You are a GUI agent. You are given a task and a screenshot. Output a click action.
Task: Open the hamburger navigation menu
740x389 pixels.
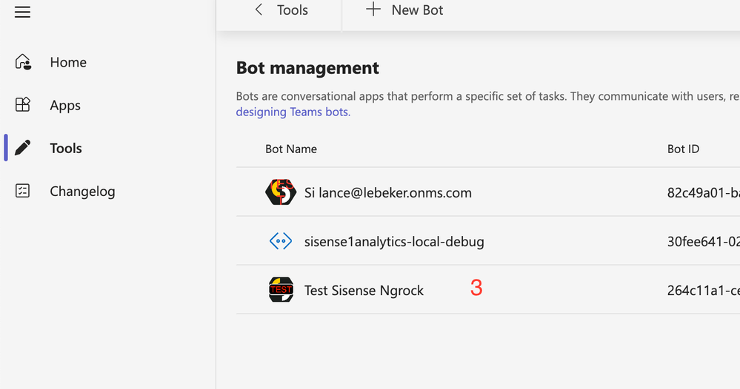pos(23,12)
